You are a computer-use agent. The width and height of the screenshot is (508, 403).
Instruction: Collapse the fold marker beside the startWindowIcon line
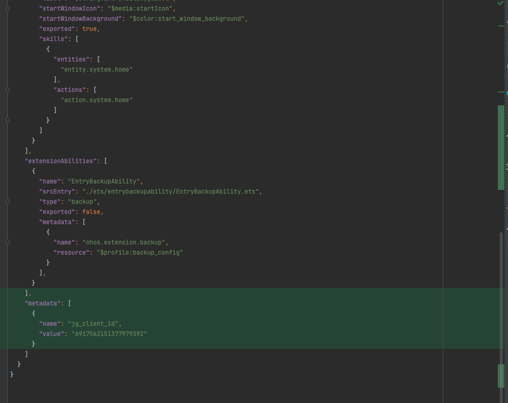7,8
